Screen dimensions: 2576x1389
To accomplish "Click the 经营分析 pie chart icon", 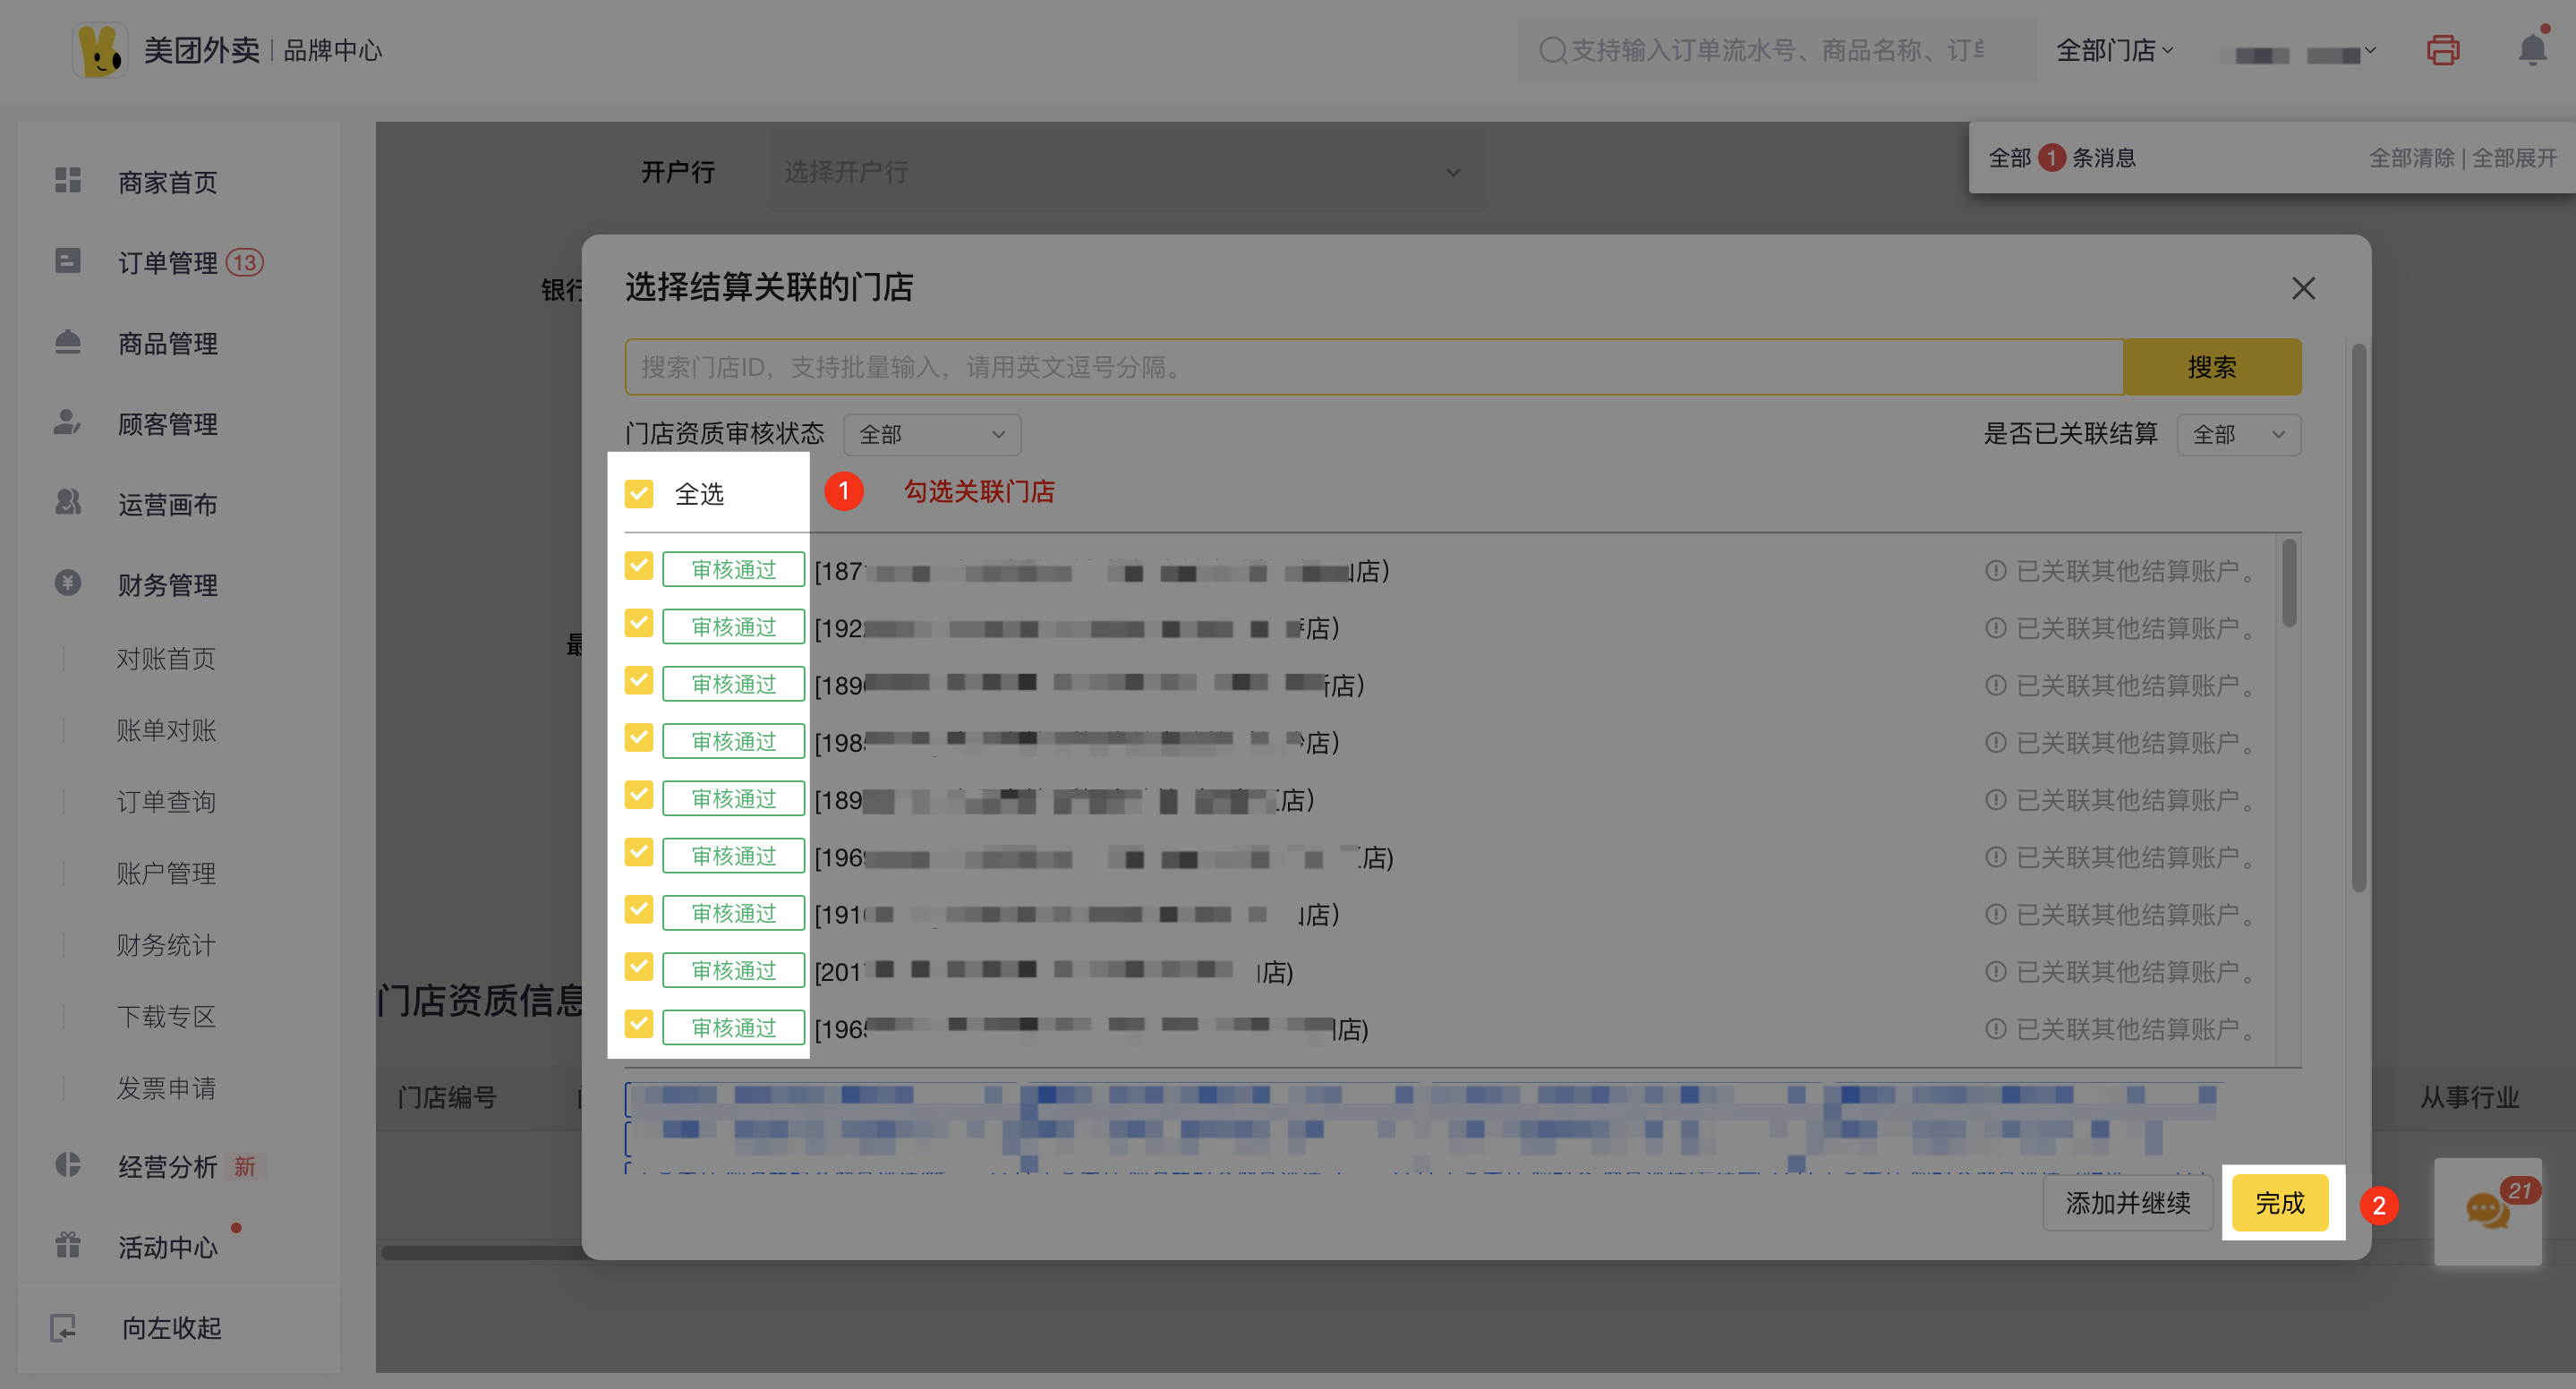I will coord(67,1165).
